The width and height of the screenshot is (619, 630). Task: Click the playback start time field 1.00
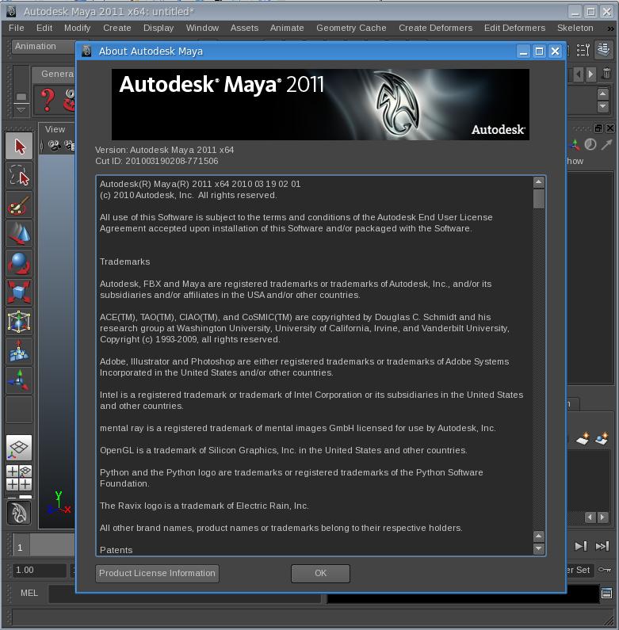(x=39, y=570)
